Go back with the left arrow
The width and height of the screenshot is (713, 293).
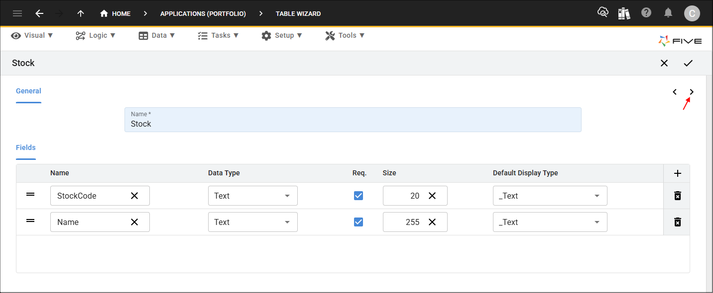click(x=39, y=13)
